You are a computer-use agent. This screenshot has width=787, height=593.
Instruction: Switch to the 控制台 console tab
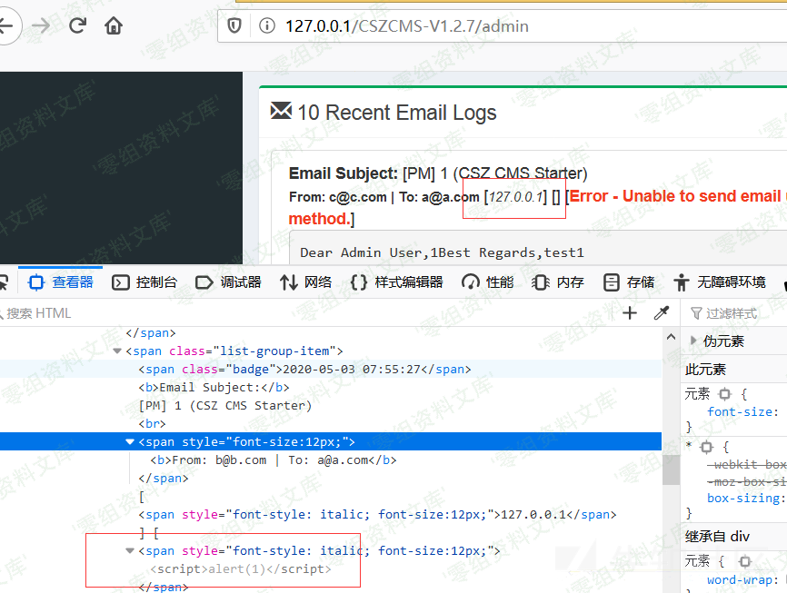pyautogui.click(x=144, y=282)
